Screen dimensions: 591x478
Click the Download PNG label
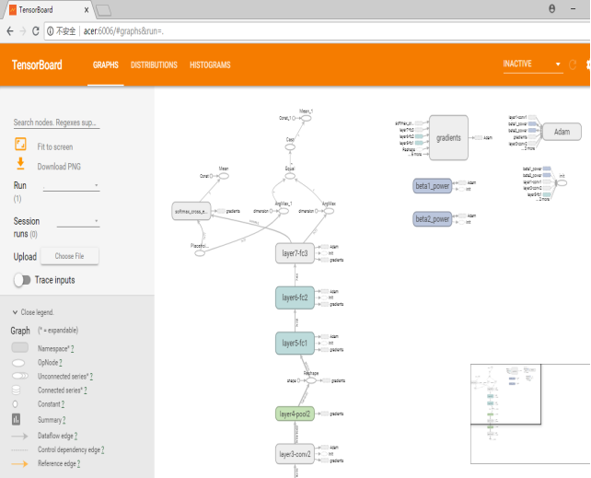click(x=59, y=167)
